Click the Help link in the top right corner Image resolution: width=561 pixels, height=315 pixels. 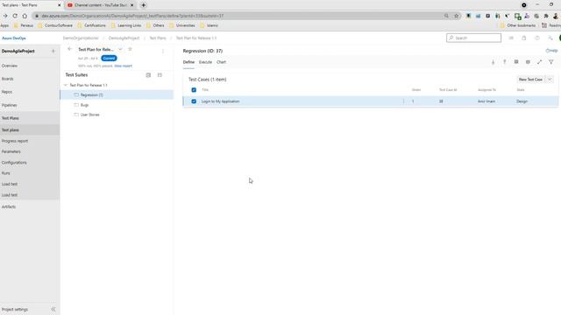pos(551,51)
